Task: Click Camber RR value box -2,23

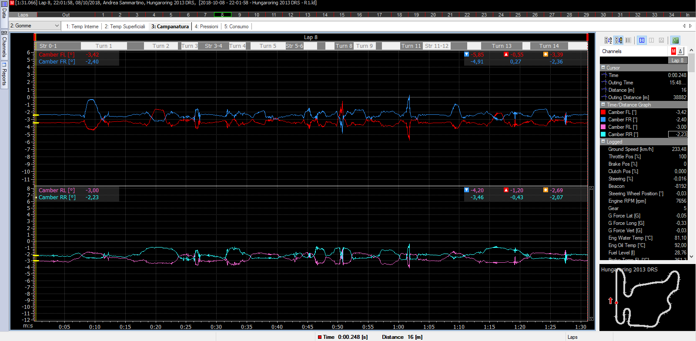Action: click(x=678, y=134)
